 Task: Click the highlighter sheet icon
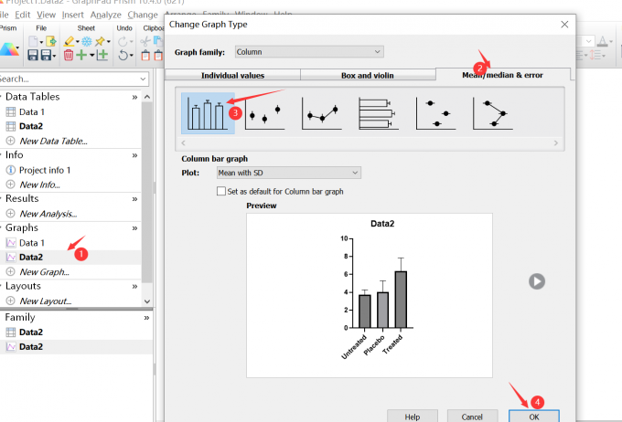coord(69,41)
